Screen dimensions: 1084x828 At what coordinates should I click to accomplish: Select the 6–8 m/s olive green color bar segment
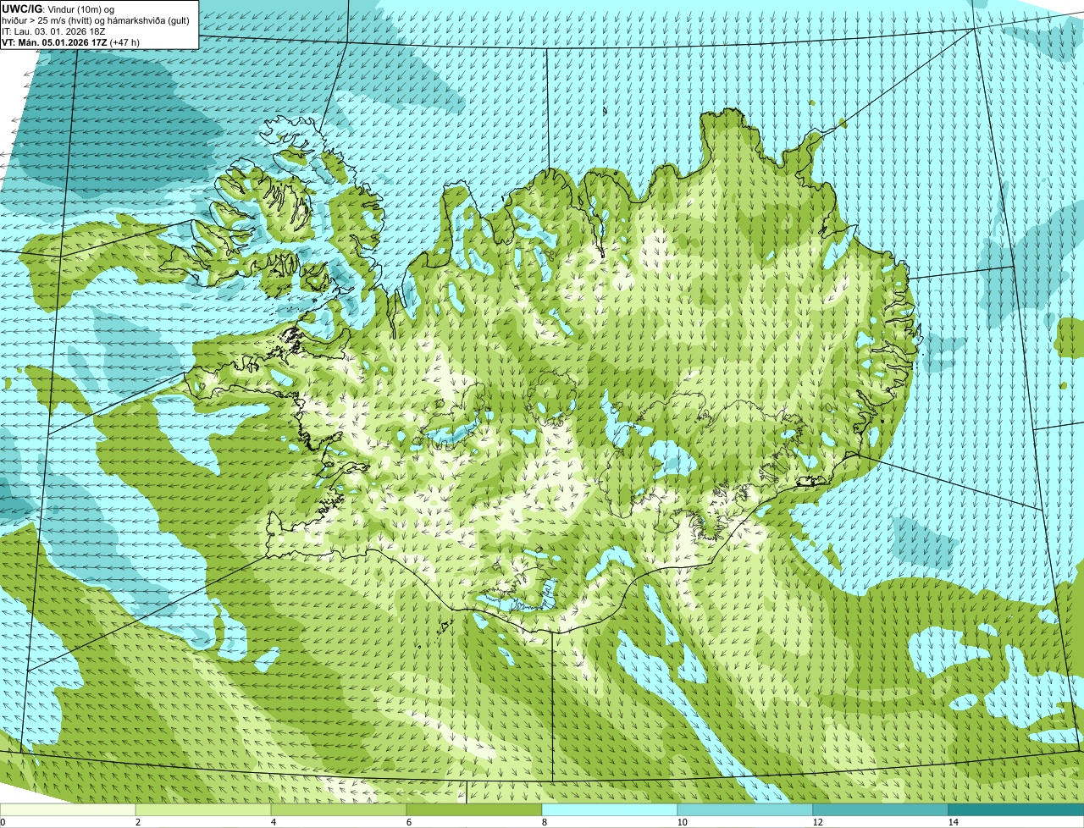474,809
